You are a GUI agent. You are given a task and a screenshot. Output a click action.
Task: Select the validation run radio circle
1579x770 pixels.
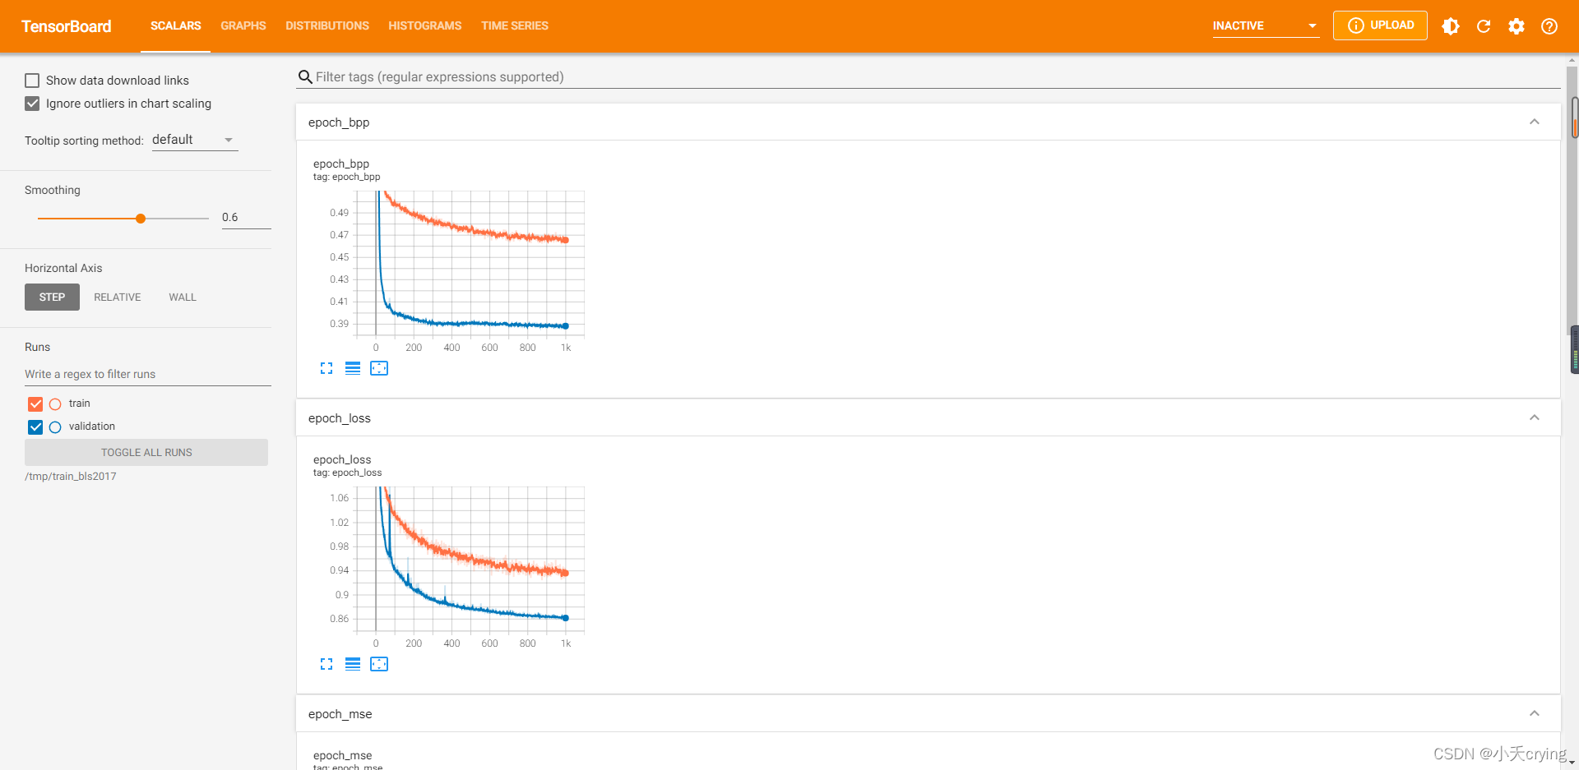point(55,427)
